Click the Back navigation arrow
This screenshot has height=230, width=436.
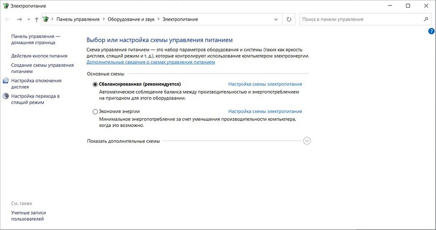click(8, 19)
